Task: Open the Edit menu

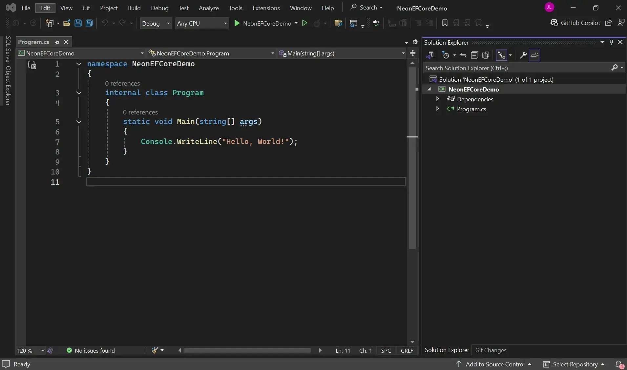Action: [45, 8]
